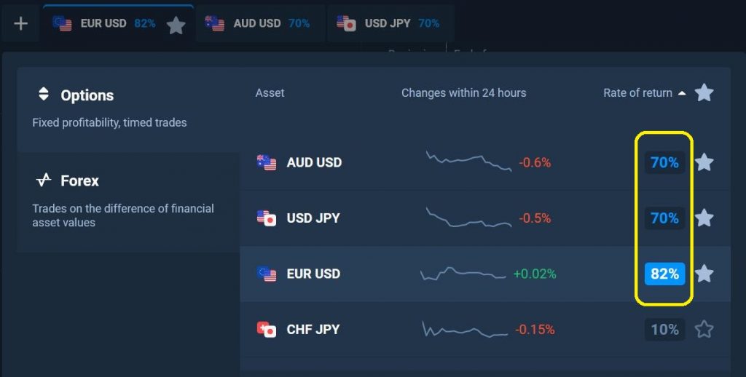Screen dimensions: 746x377
Task: Select the 82% return badge for EUR USD
Action: (x=664, y=274)
